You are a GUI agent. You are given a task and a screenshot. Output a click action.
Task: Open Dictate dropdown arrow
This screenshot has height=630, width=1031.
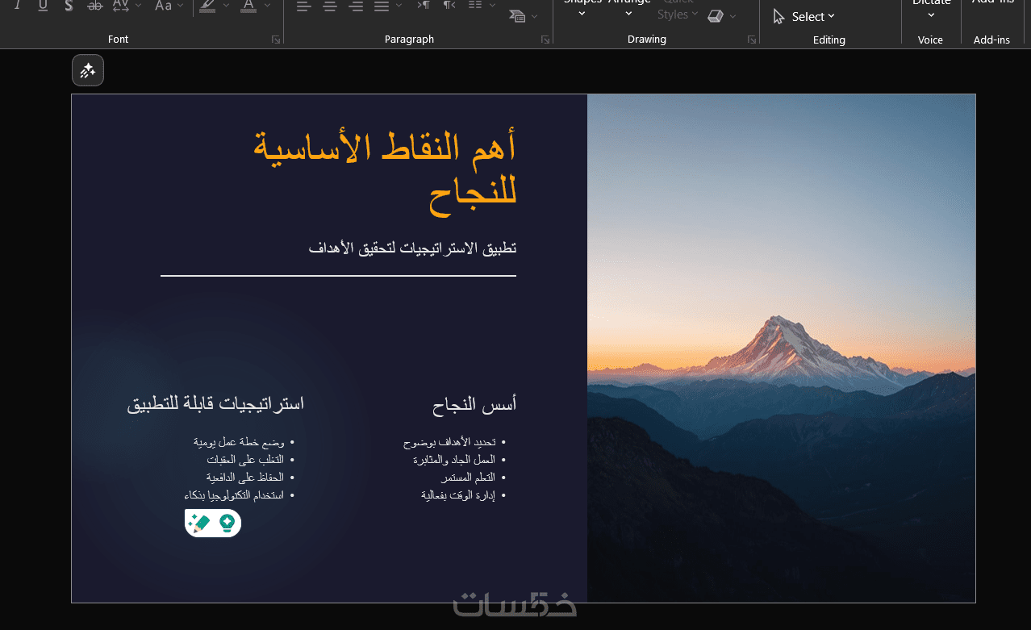[x=931, y=15]
